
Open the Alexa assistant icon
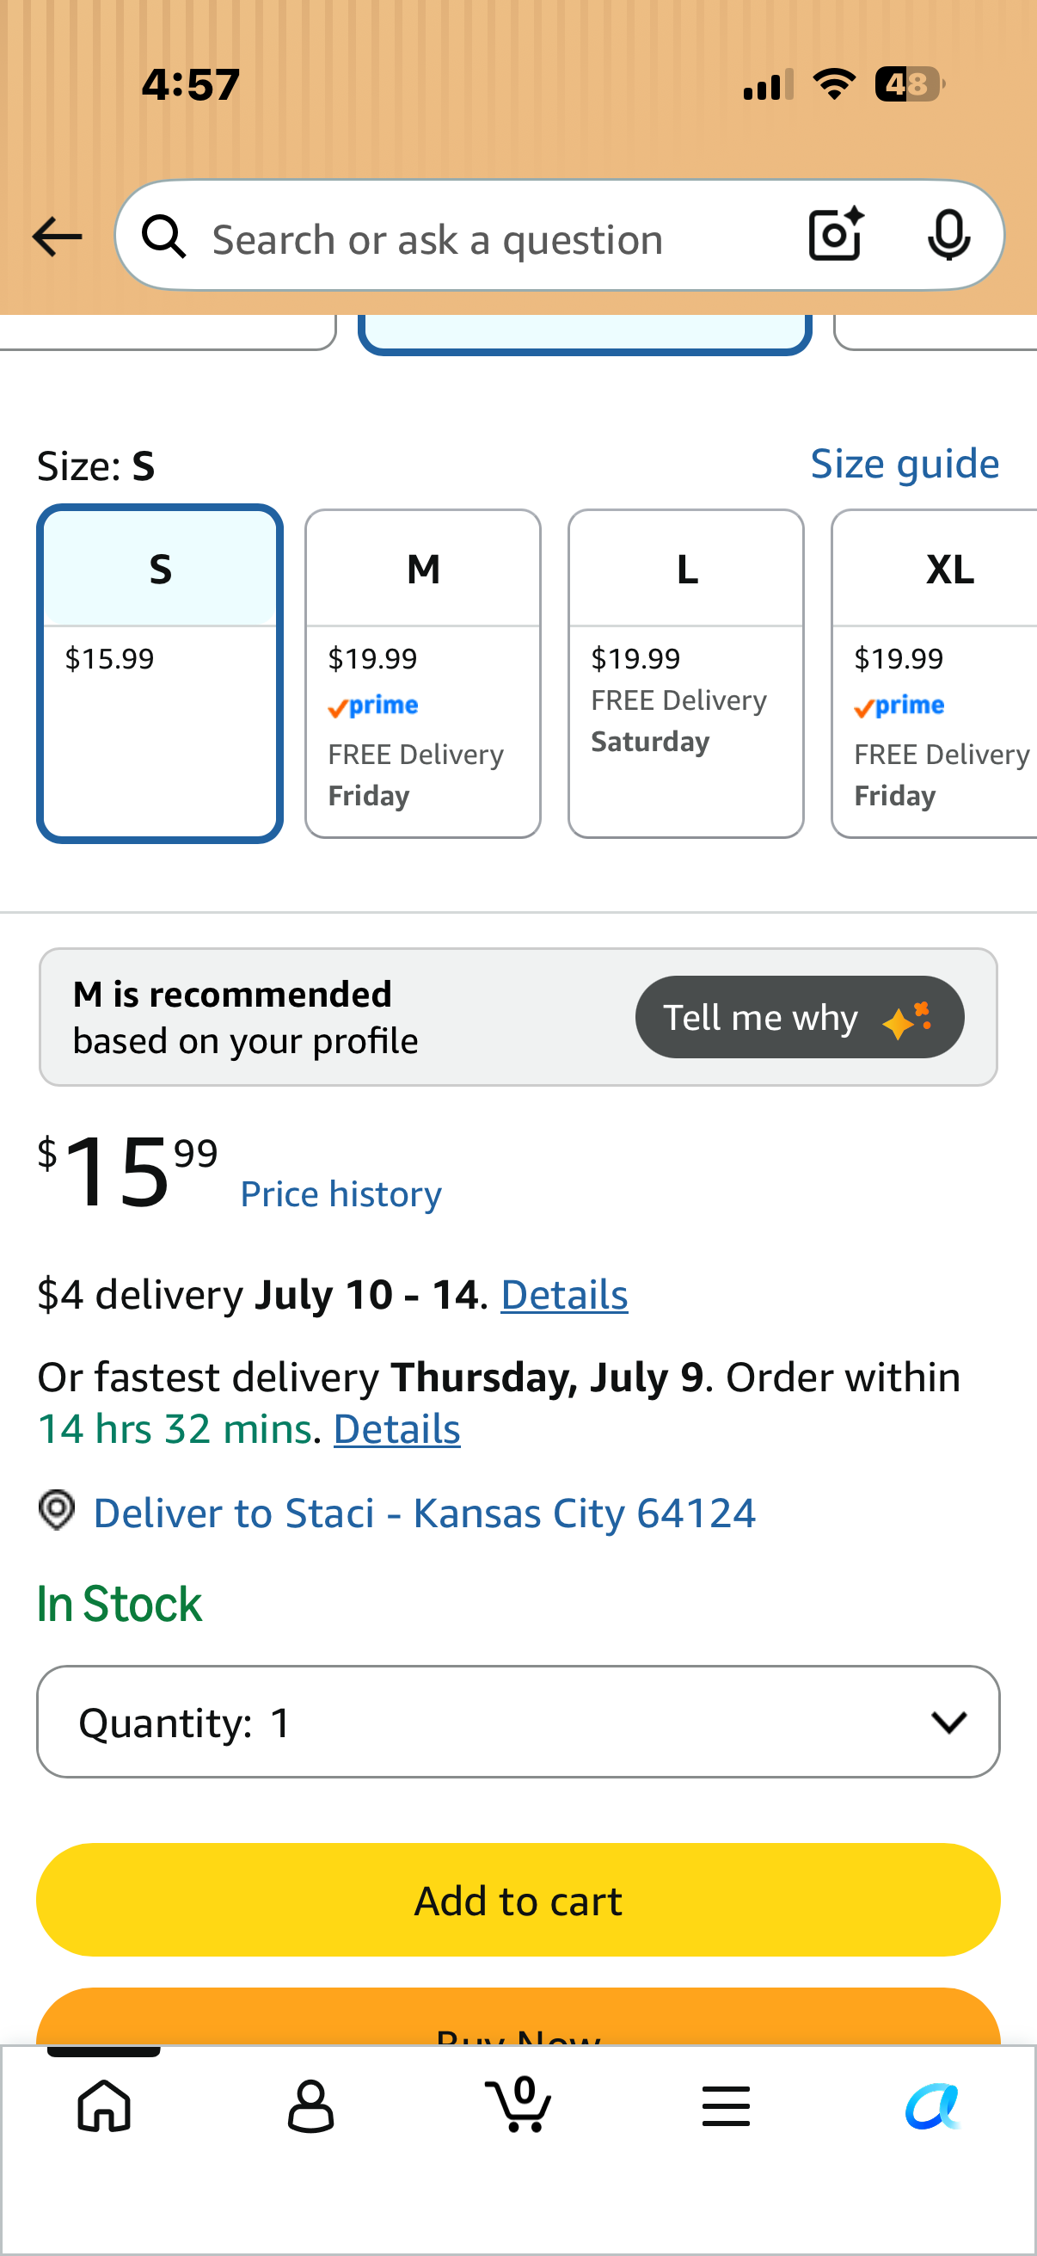933,2105
